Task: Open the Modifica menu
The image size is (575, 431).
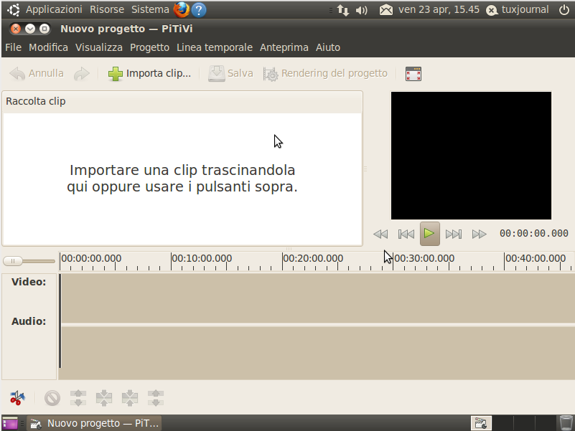Action: pos(48,47)
